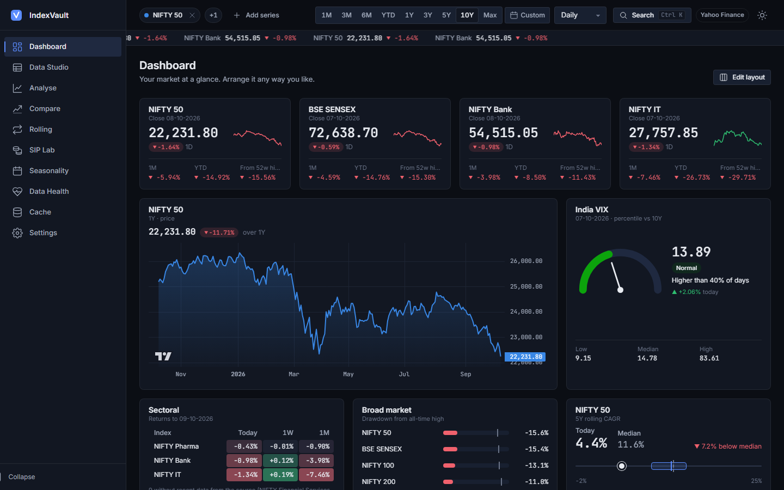
Task: Select YTD time range
Action: click(x=388, y=15)
